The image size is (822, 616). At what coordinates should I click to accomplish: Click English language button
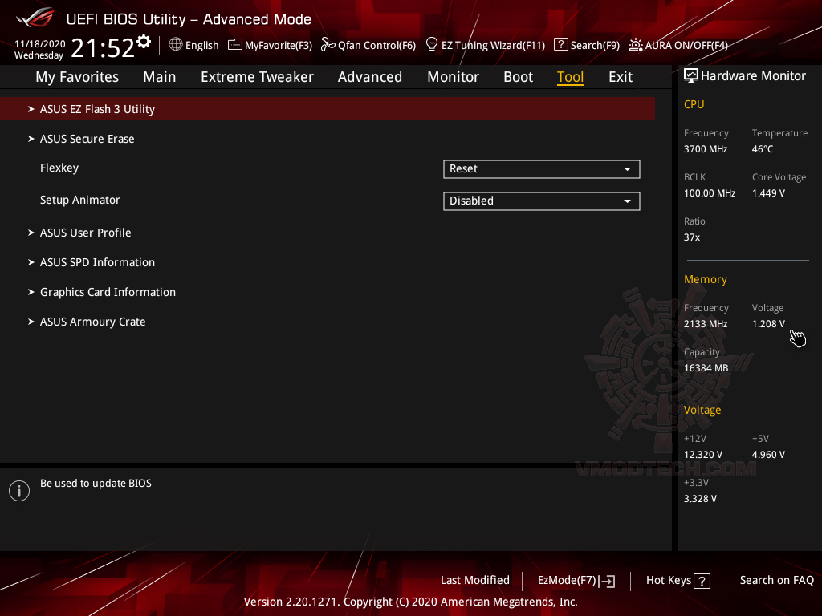[x=201, y=46]
